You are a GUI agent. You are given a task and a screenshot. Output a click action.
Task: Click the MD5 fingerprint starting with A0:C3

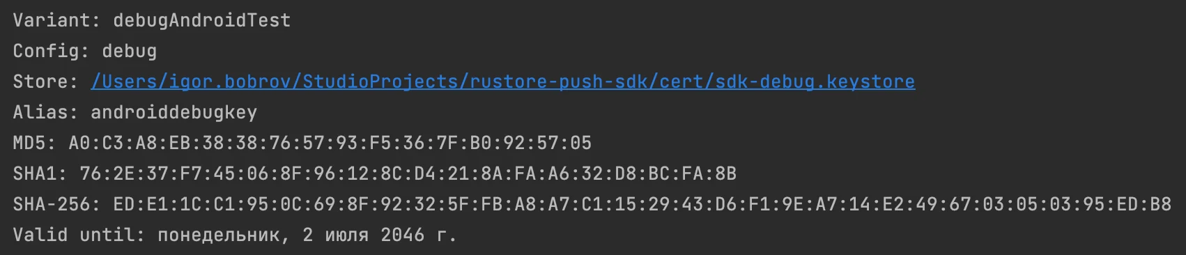click(330, 143)
